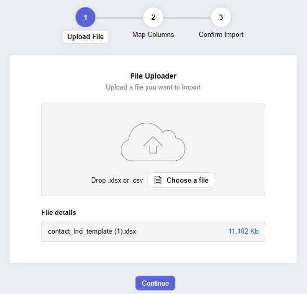Click the connector line between steps 1 and 2
The width and height of the screenshot is (307, 294).
[119, 18]
